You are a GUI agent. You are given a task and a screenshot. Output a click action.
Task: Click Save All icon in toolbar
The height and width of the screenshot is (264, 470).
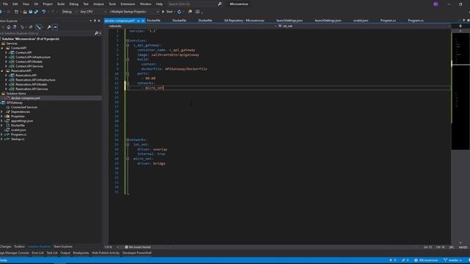(x=36, y=12)
